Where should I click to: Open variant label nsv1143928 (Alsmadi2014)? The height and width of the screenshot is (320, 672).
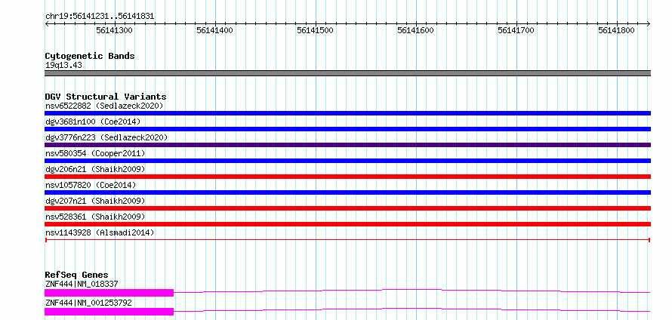pos(100,232)
